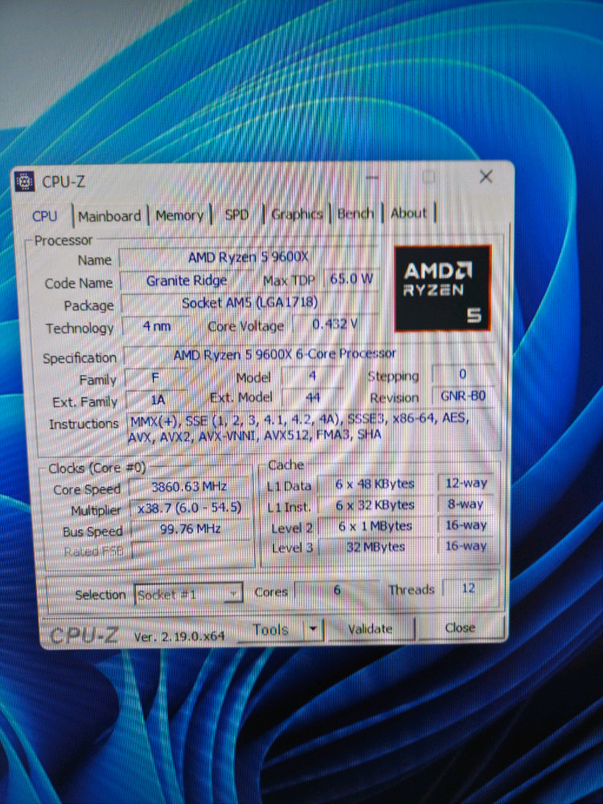Click the Validate button
Screen dimensions: 603x804
point(370,629)
